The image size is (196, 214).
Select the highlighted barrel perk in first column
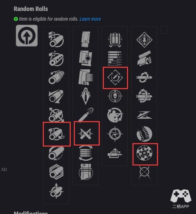click(x=56, y=134)
